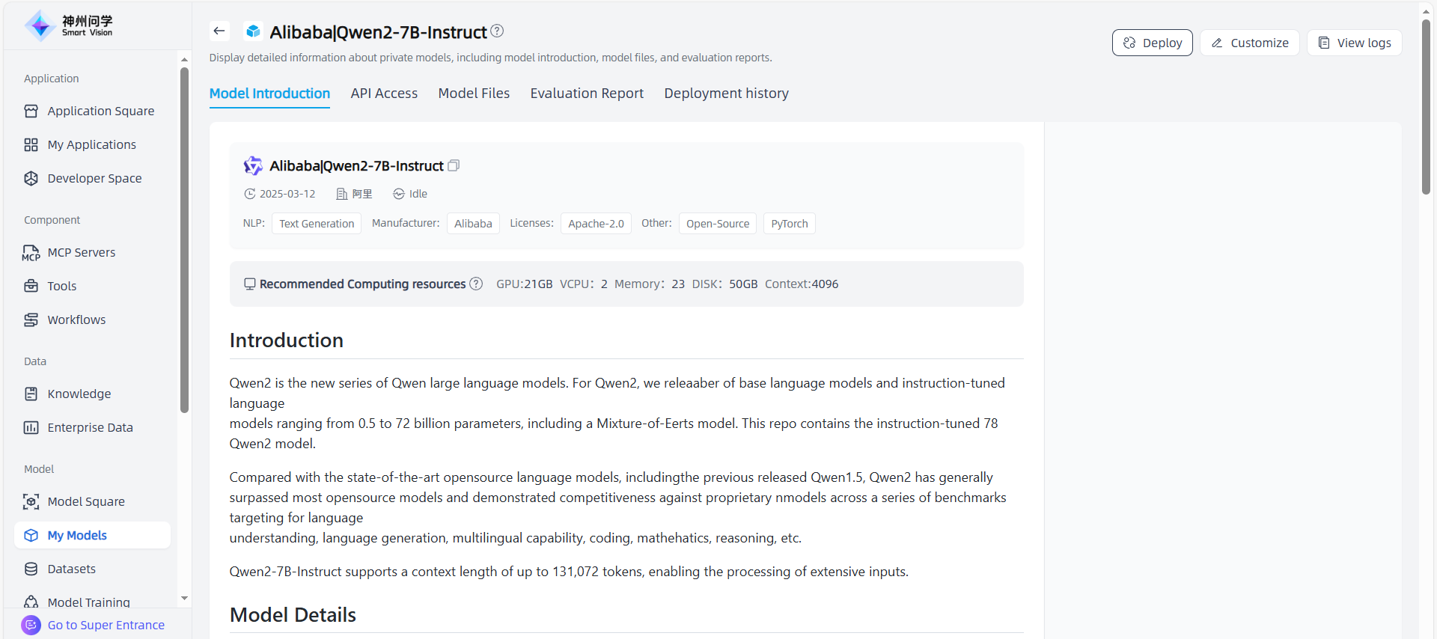
Task: Open Workflows in the sidebar
Action: click(76, 319)
